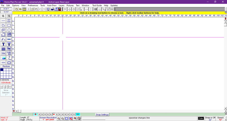The image size is (227, 121).
Task: Toggle USA Mode units
Action: click(x=6, y=83)
